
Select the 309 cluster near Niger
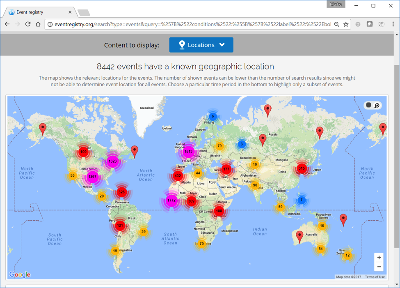click(191, 201)
